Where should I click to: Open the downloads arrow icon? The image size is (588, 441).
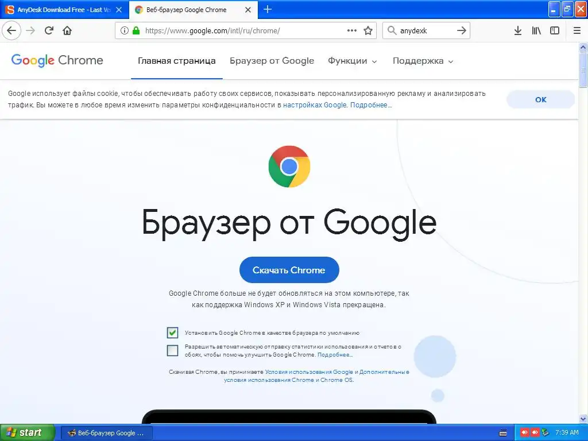(518, 30)
